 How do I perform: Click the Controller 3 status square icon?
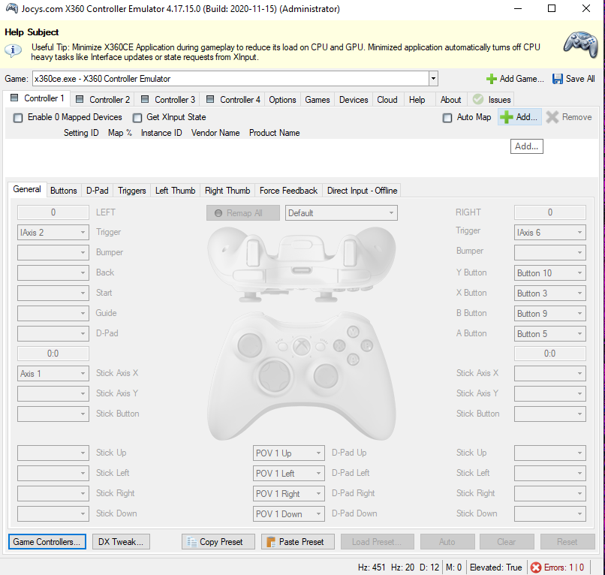(x=145, y=99)
